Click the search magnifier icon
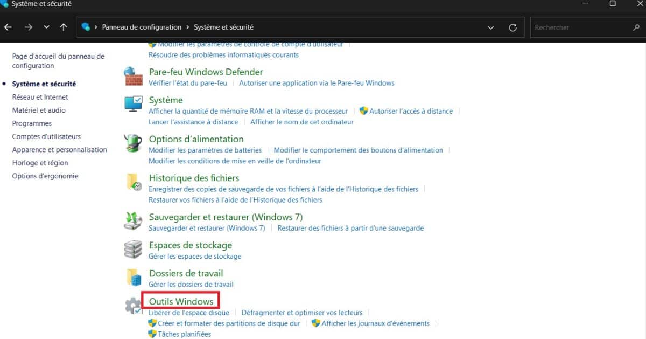This screenshot has height=339, width=646. [636, 27]
